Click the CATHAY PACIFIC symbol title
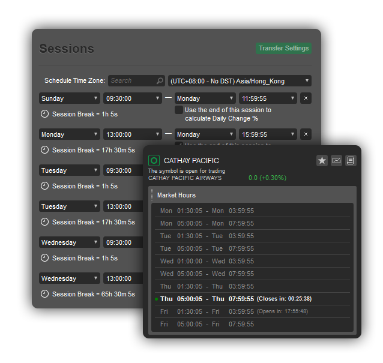Image resolution: width=383 pixels, height=363 pixels. tap(191, 160)
